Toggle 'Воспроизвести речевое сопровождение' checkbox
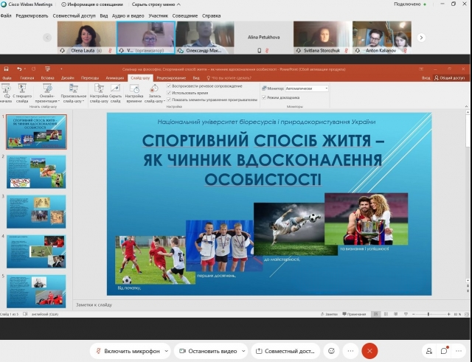Viewport: 472px width, 362px height. pos(169,85)
